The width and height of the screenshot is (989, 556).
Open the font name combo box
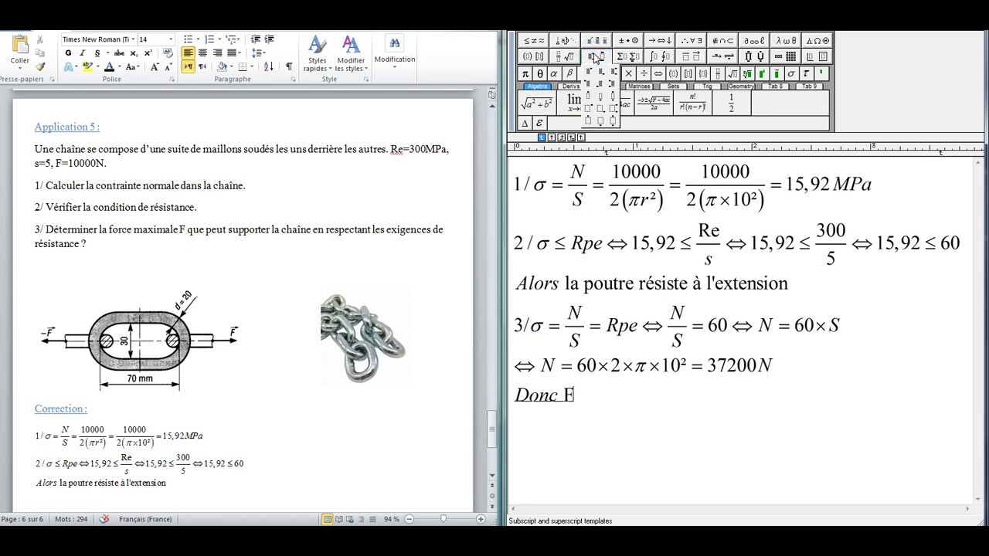click(x=98, y=39)
